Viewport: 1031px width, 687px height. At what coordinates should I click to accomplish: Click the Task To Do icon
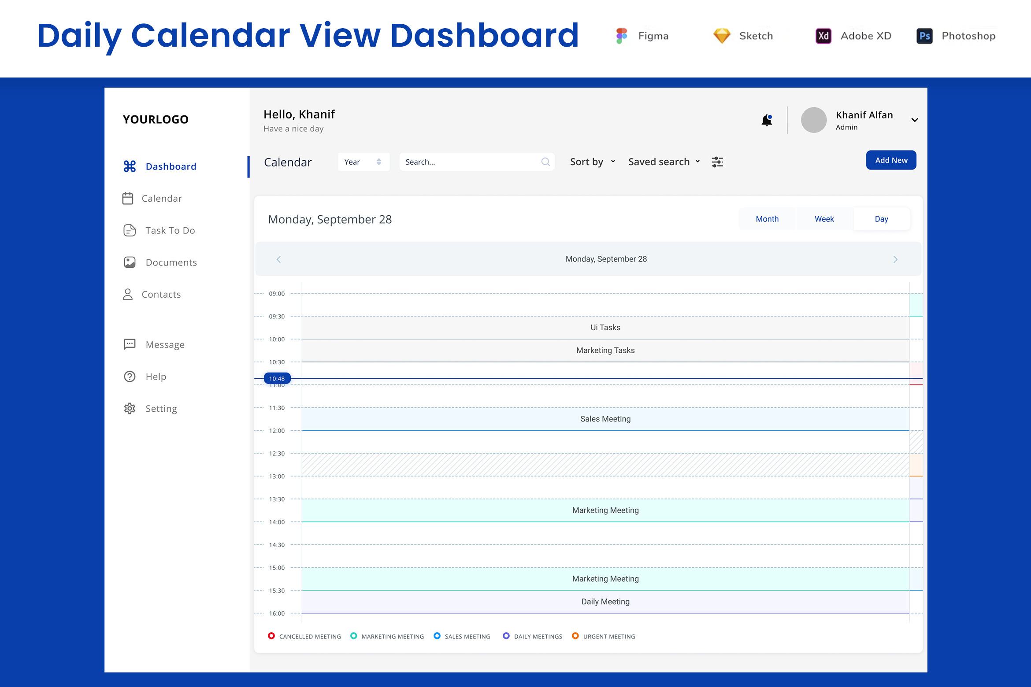click(130, 230)
